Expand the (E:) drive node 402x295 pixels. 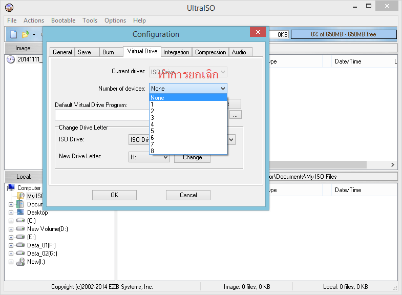11,237
